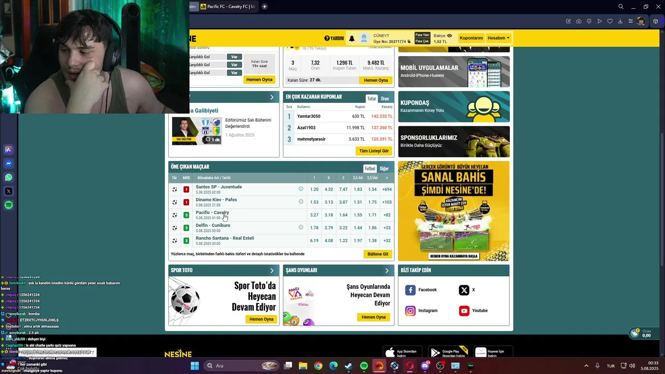Image resolution: width=665 pixels, height=374 pixels.
Task: Open a new browser tab with plus
Action: (x=264, y=7)
